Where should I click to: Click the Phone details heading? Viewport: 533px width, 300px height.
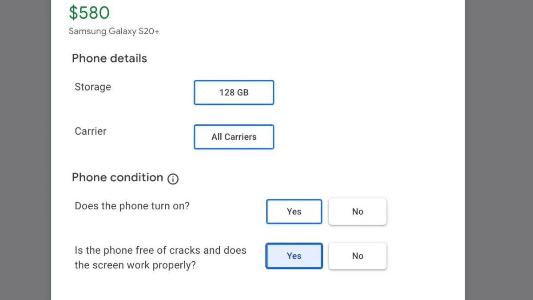[109, 58]
